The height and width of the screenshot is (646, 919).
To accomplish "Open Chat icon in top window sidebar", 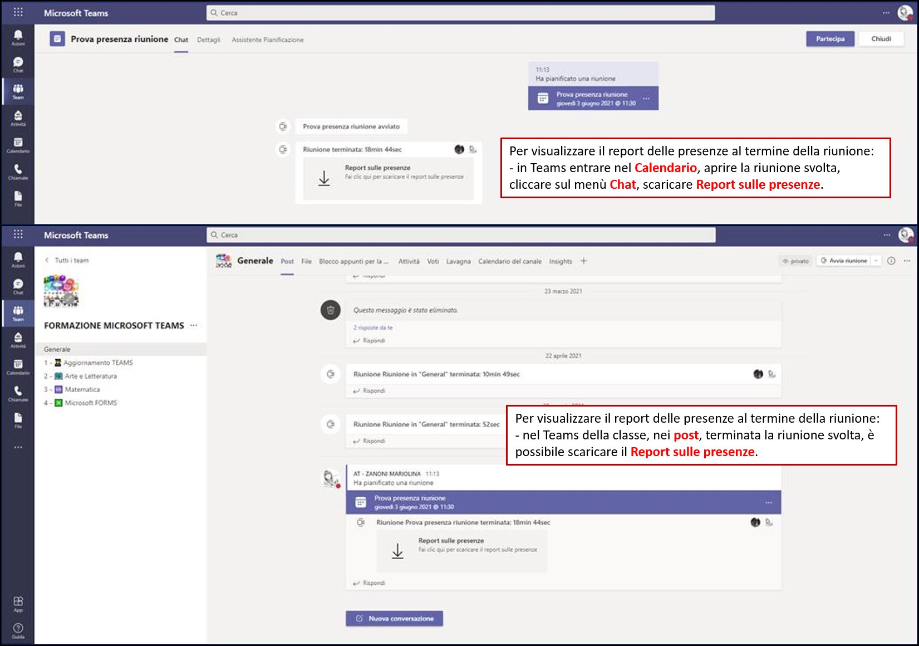I will 18,64.
